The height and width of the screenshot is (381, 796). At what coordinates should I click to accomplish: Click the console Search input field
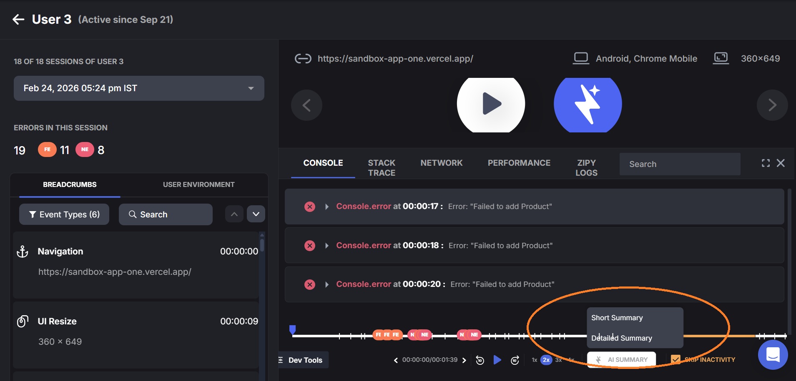pyautogui.click(x=680, y=164)
